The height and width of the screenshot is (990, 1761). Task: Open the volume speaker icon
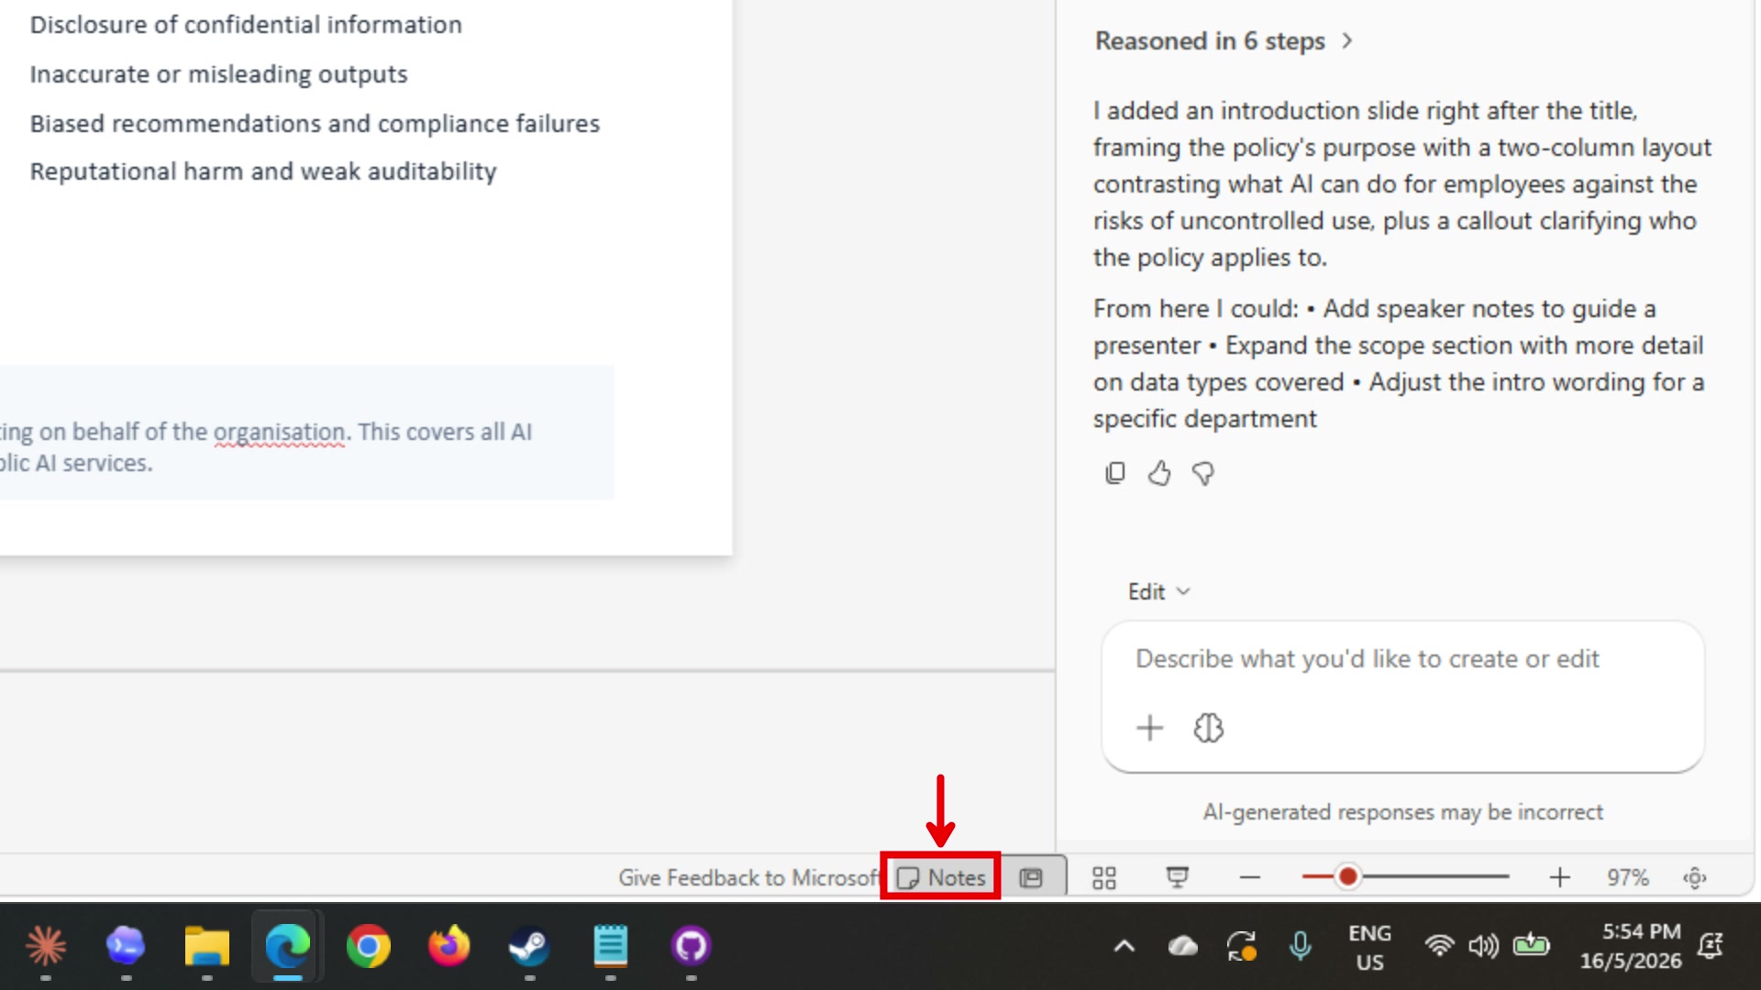click(x=1483, y=945)
